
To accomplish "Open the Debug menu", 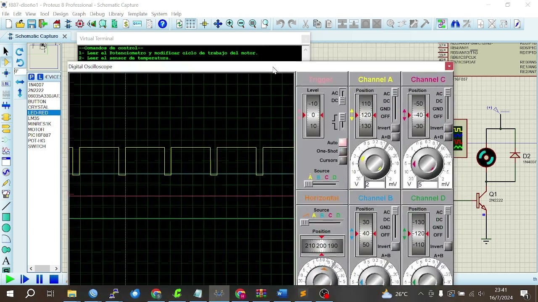I will click(x=97, y=14).
